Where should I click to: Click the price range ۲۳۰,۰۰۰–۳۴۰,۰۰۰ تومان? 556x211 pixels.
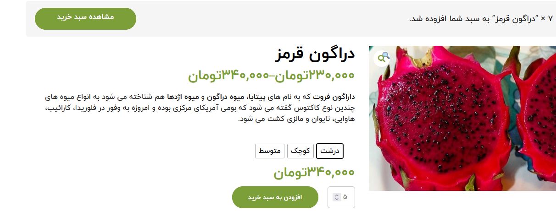pos(271,75)
